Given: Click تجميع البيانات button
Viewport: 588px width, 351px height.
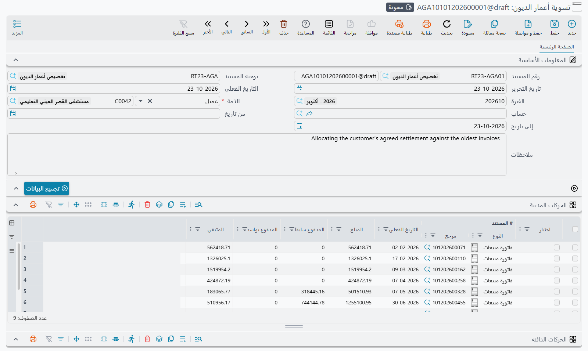Looking at the screenshot, I should (x=47, y=188).
